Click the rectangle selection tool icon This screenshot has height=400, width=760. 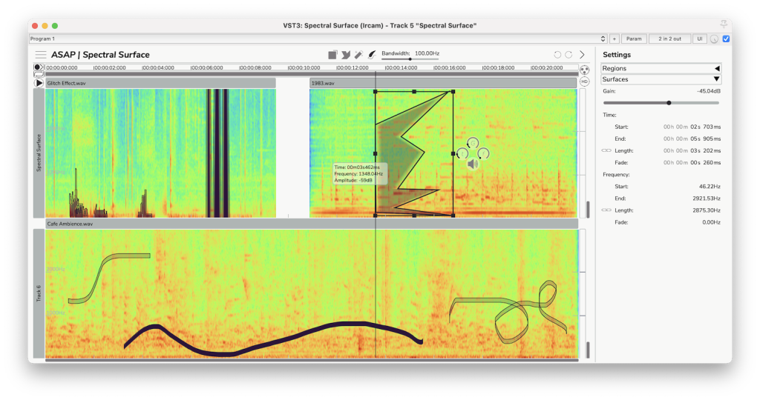333,55
